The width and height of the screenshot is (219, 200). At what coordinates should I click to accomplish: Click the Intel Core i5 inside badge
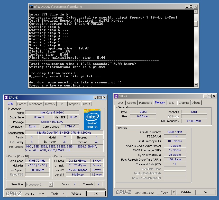pyautogui.click(x=92, y=120)
